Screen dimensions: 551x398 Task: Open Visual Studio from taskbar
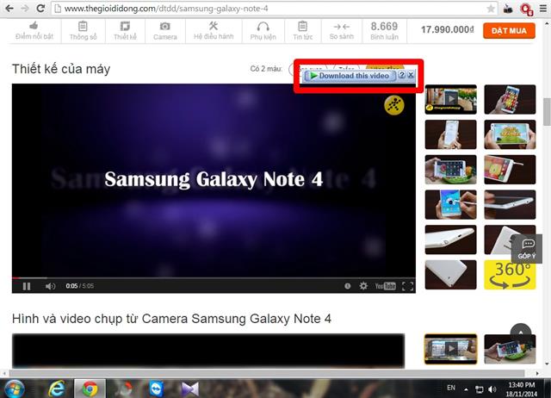click(x=189, y=389)
